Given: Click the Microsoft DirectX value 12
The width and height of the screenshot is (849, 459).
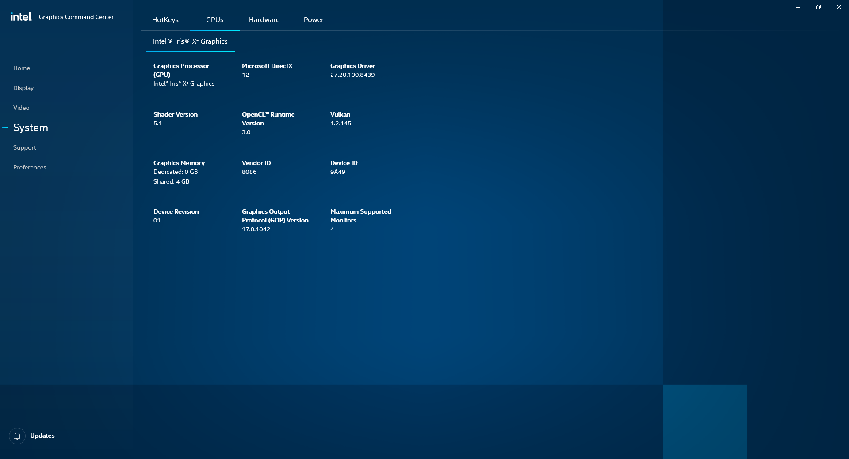Looking at the screenshot, I should point(245,75).
